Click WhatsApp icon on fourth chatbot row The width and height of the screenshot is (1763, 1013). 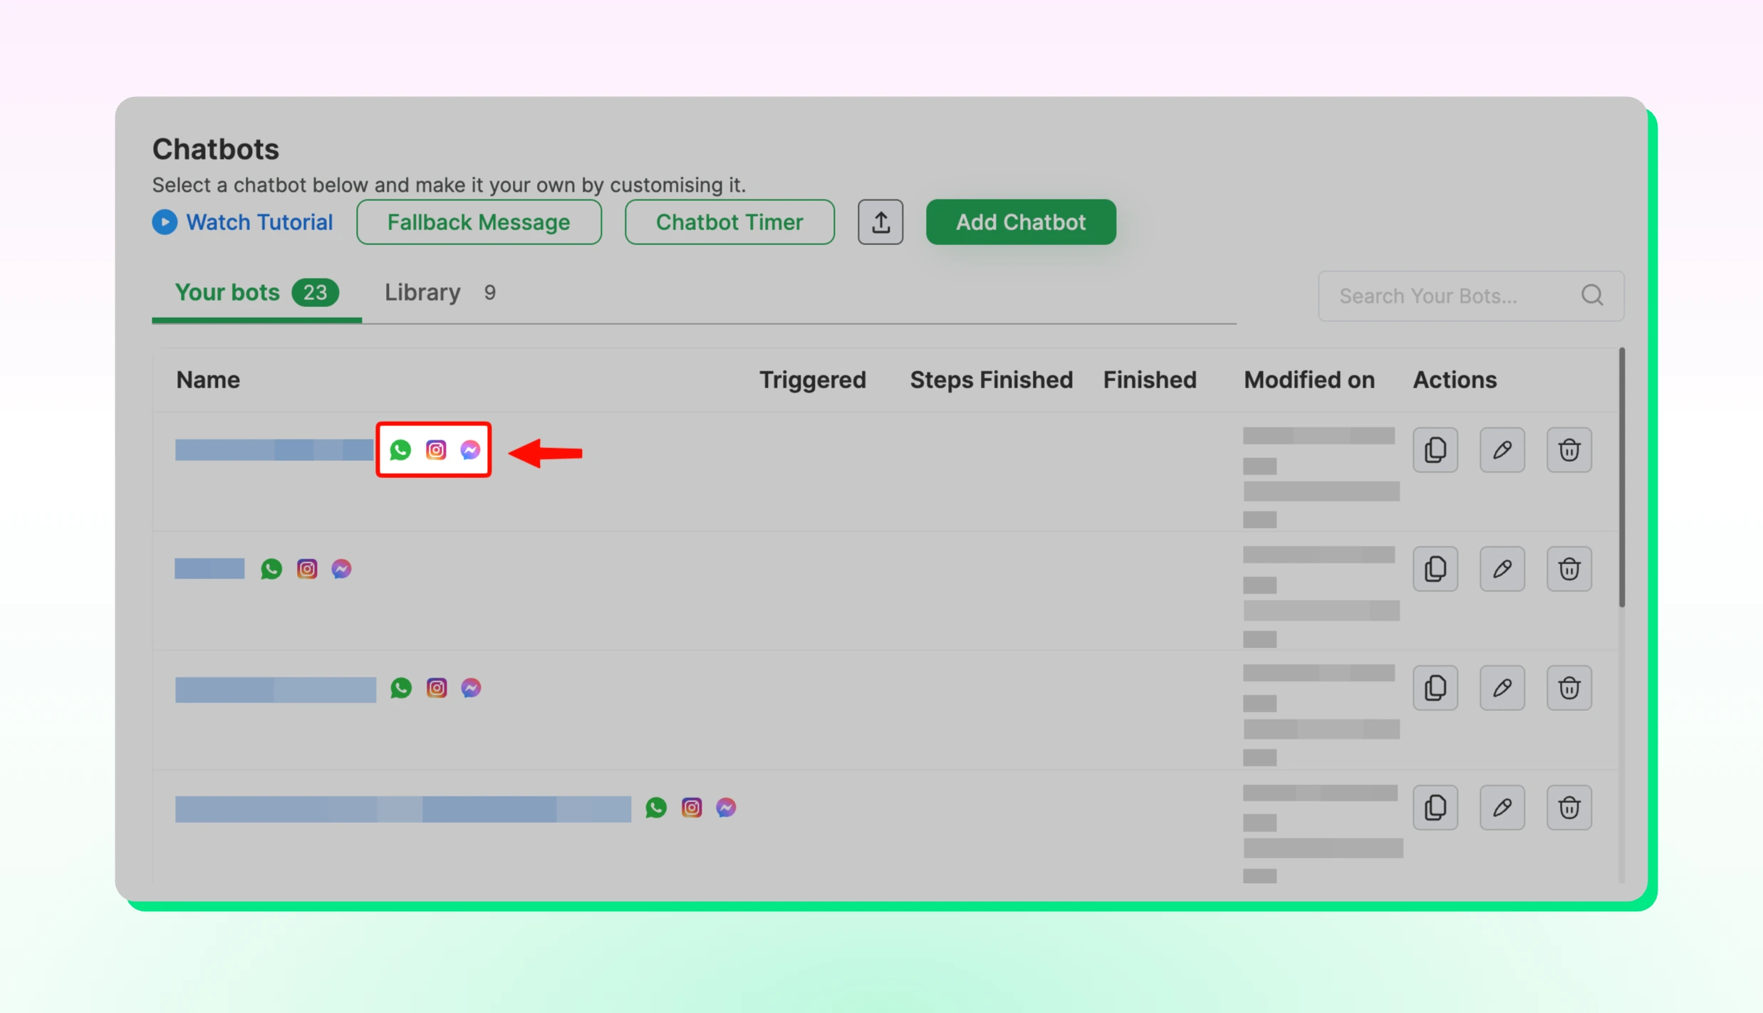coord(656,808)
